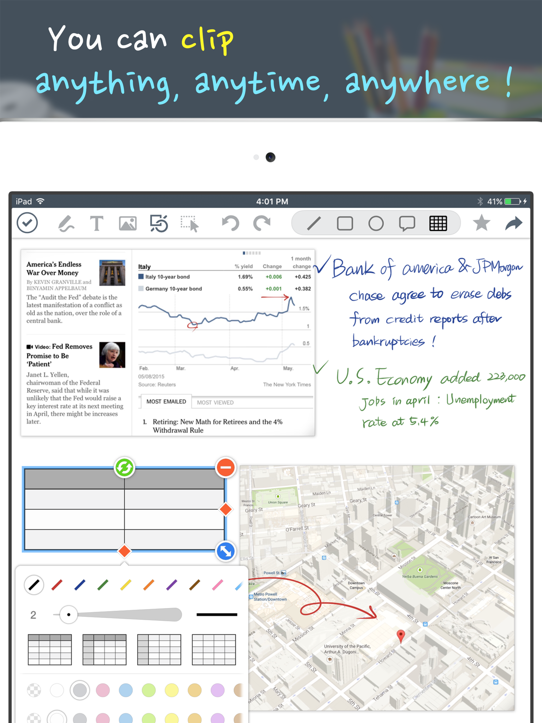
Task: Remove the table with red minus button
Action: pyautogui.click(x=226, y=467)
